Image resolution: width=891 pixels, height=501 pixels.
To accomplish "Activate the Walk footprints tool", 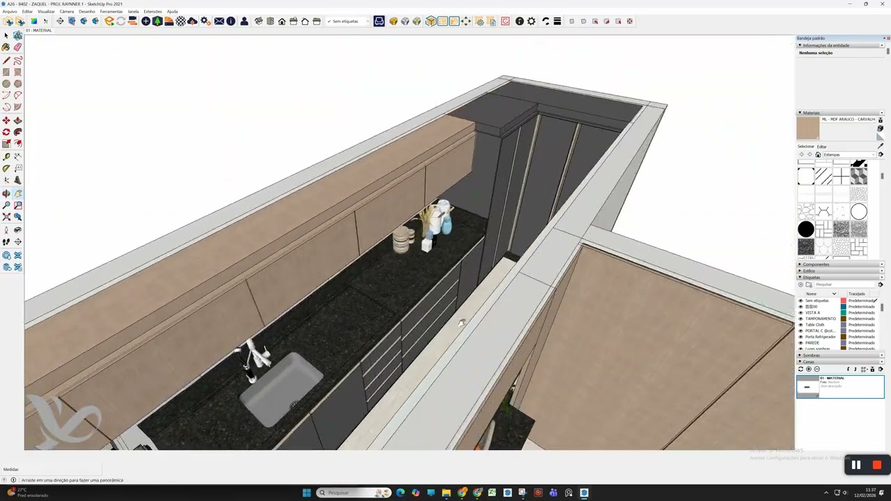I will (6, 241).
